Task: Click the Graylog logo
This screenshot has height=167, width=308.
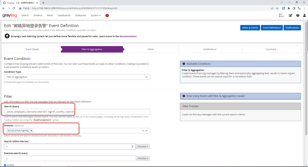Action: click(x=10, y=15)
